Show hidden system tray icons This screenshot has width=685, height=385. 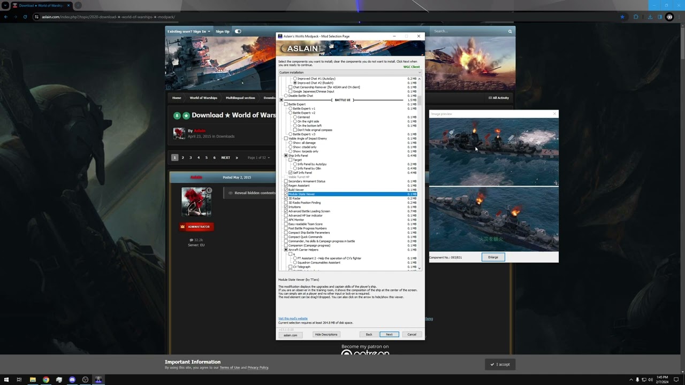(631, 380)
